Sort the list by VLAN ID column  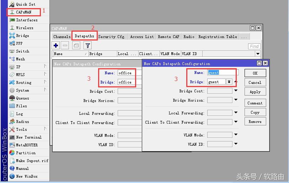click(x=192, y=54)
